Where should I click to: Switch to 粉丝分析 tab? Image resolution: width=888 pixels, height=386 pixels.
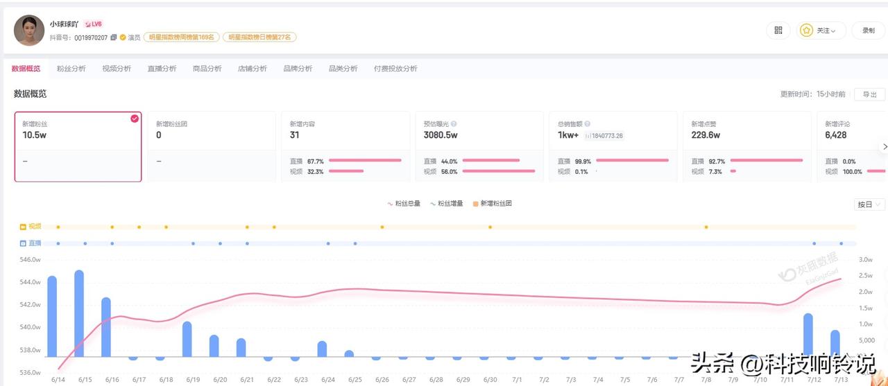click(x=71, y=69)
